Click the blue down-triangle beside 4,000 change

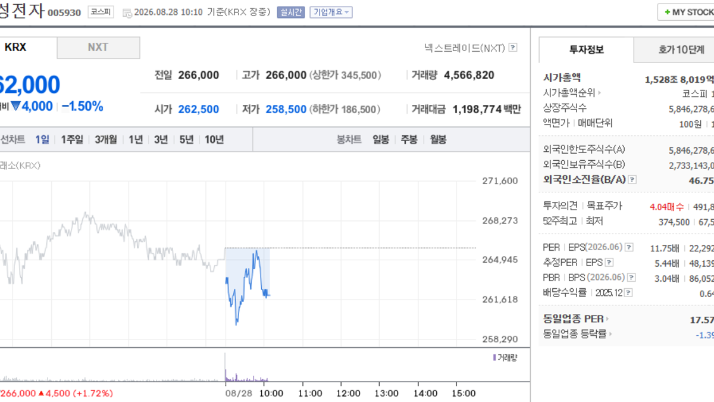(16, 107)
